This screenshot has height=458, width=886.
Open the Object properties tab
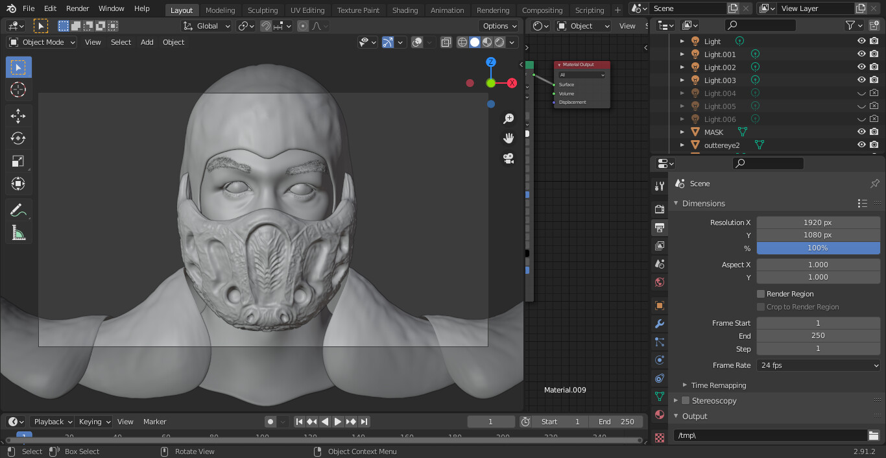(660, 306)
